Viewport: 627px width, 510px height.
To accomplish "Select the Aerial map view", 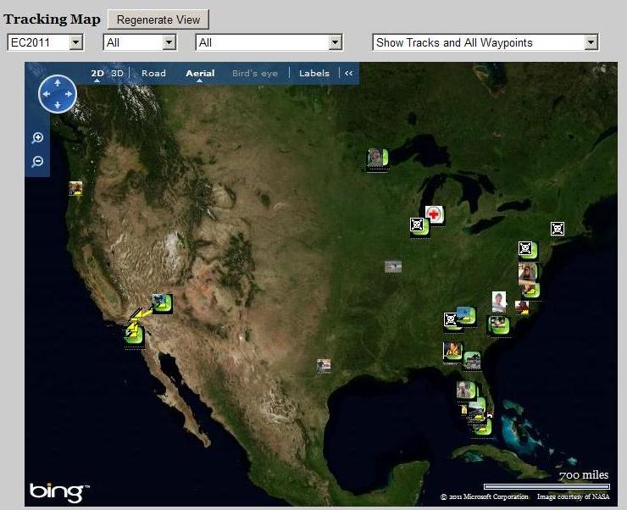I will pyautogui.click(x=200, y=73).
